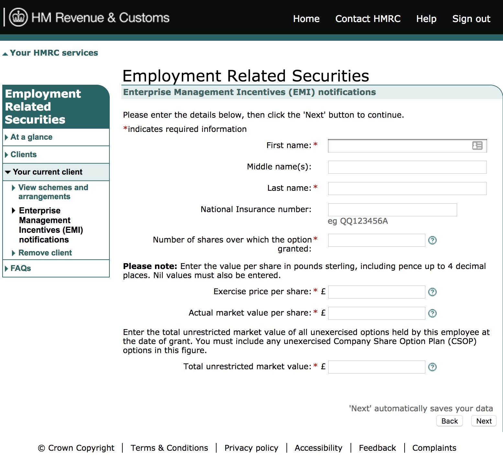Screen dimensions: 503x464
Task: Expand the FAQs sidebar section
Action: [20, 268]
